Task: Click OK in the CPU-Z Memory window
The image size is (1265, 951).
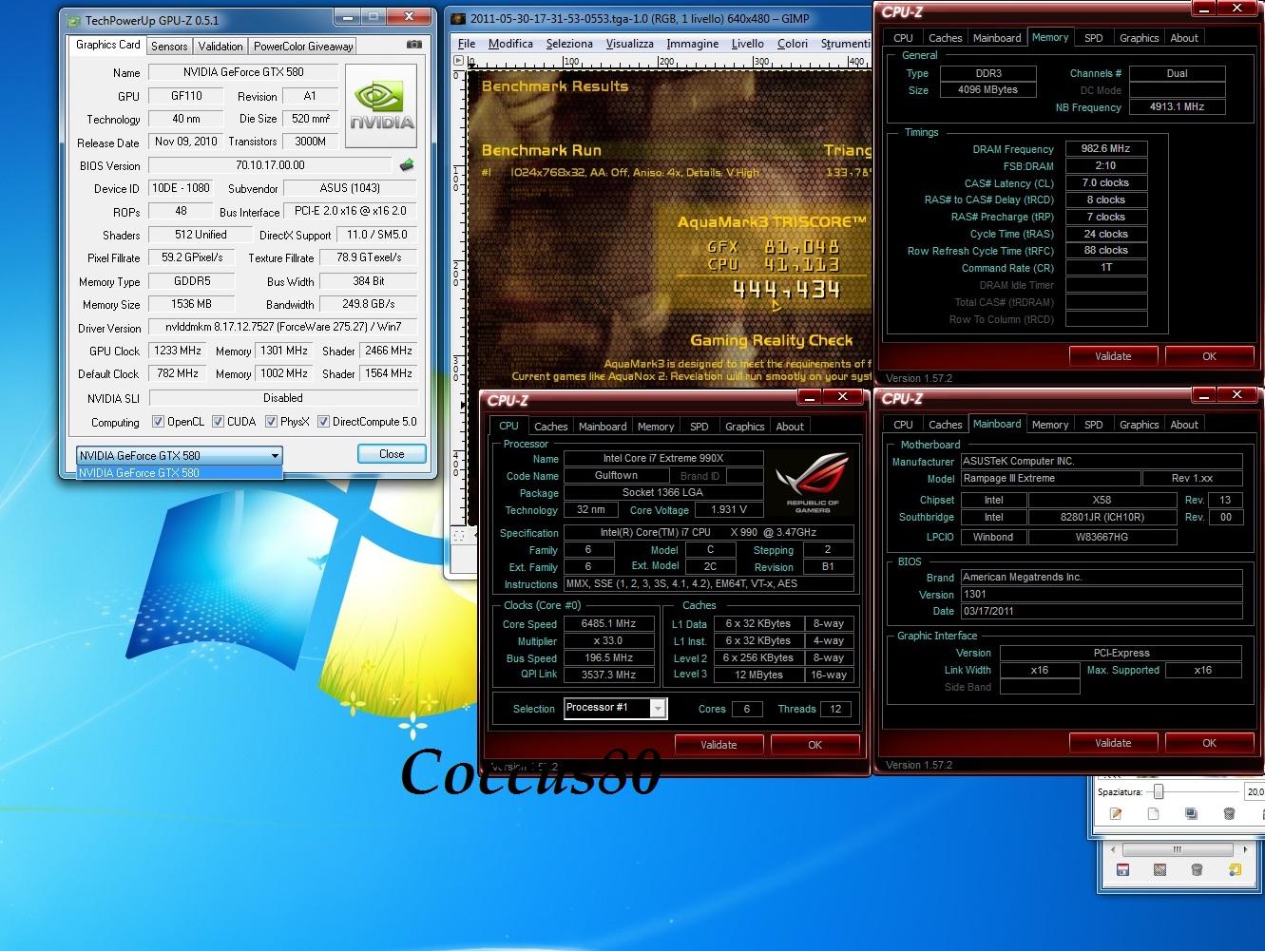Action: tap(1209, 356)
